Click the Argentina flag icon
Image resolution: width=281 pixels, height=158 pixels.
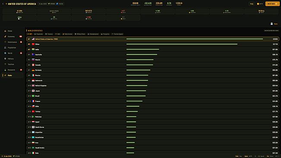(x=33, y=132)
